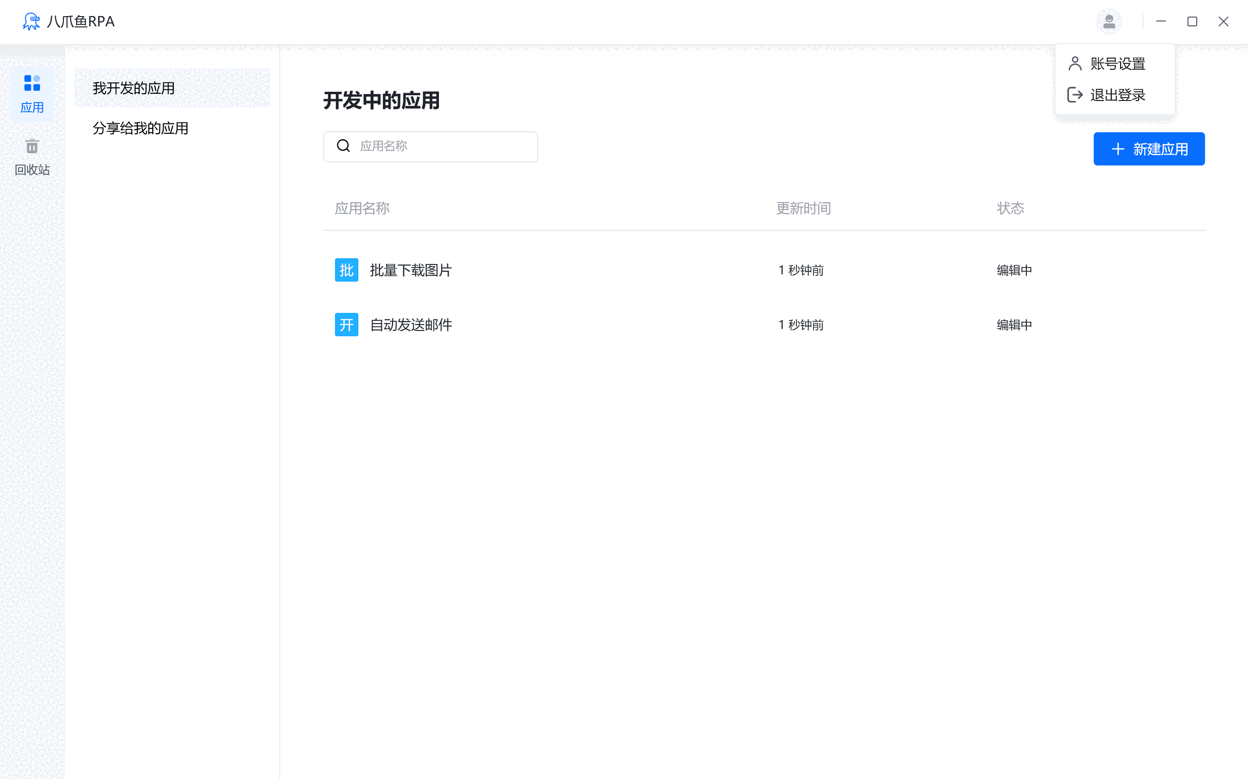The width and height of the screenshot is (1248, 779).
Task: Switch to 分享给我的应用 section
Action: click(x=141, y=128)
